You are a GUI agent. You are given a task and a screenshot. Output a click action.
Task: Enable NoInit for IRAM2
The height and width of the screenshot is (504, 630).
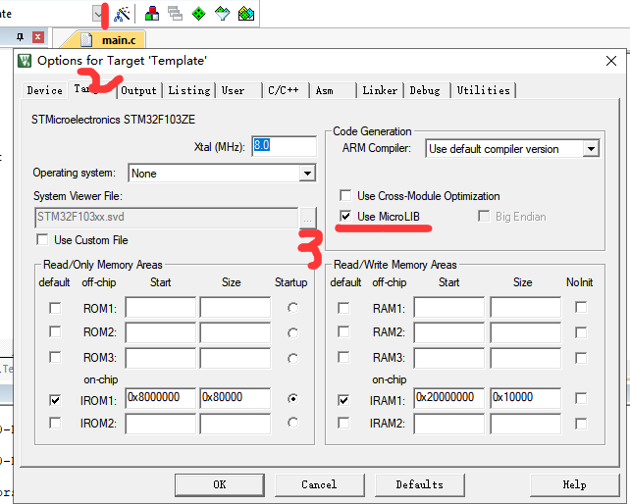tap(581, 424)
